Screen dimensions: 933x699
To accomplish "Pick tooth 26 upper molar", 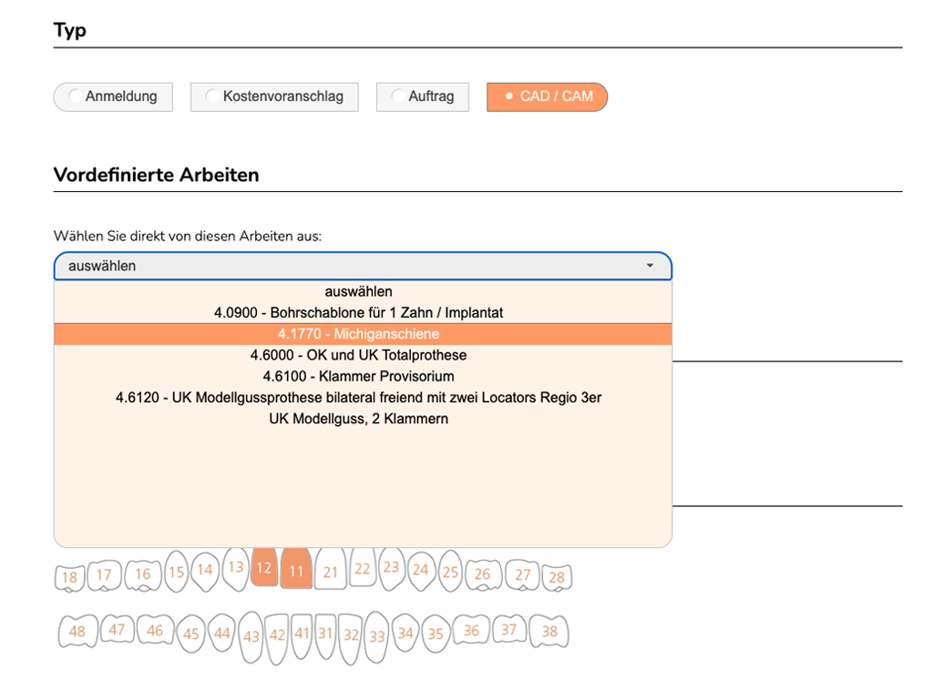I will point(483,575).
